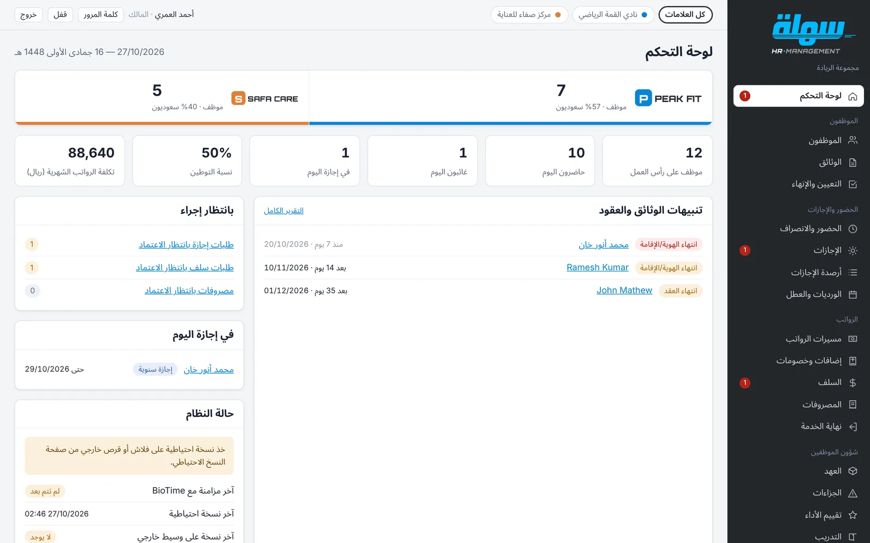The image size is (870, 543).
Task: Open the التقرير الكامل full report link
Action: pos(284,211)
